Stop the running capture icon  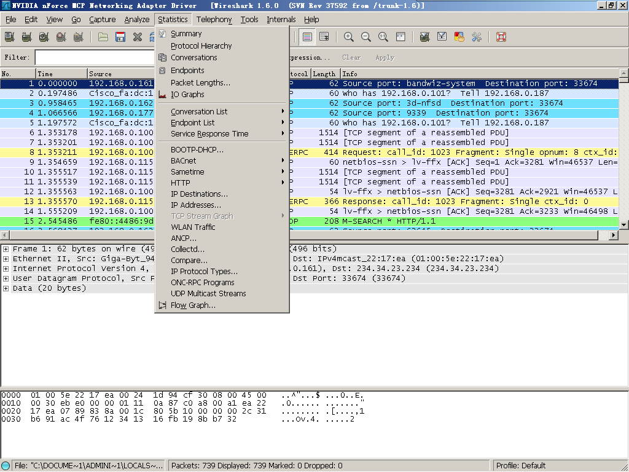(61, 37)
